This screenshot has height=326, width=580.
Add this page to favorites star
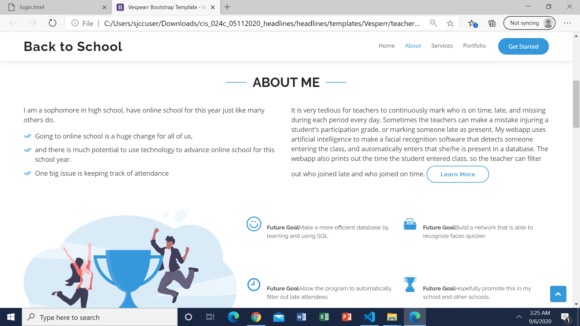(x=450, y=23)
